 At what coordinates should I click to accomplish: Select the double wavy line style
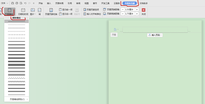(16, 82)
